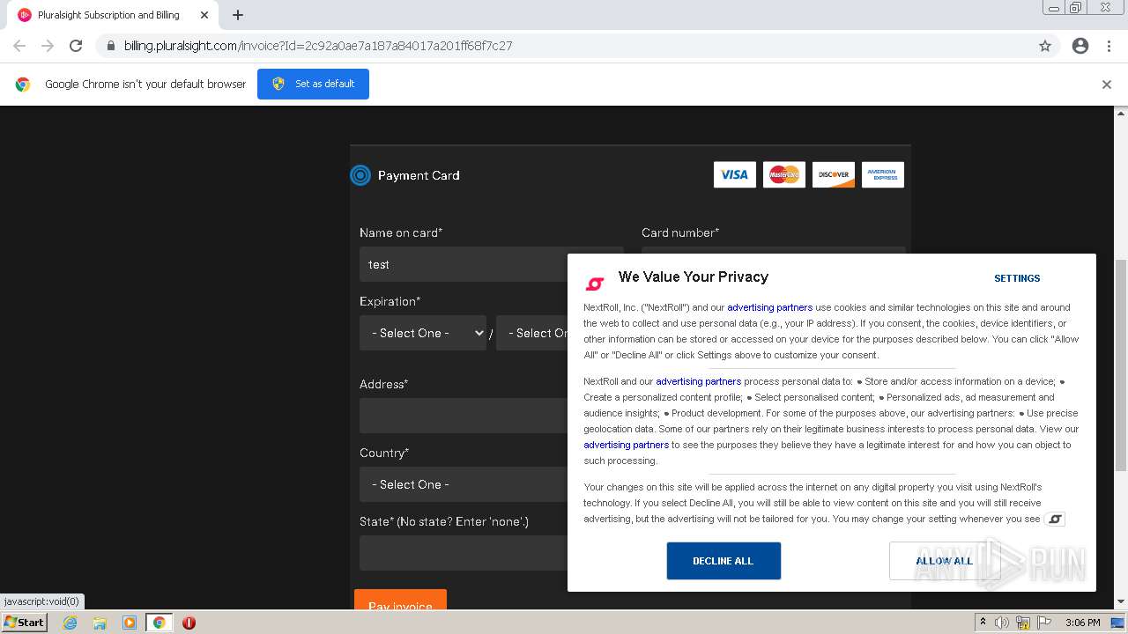Click the Name on card field
Screen dimensions: 1128x634
(491, 264)
